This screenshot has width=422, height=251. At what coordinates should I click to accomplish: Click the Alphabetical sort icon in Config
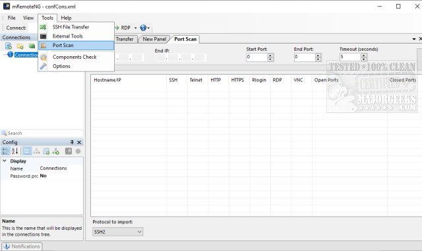pyautogui.click(x=15, y=151)
